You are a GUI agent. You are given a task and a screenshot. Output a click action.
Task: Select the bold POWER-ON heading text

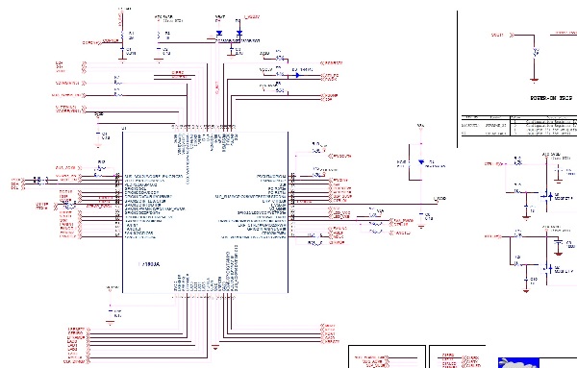tap(551, 98)
